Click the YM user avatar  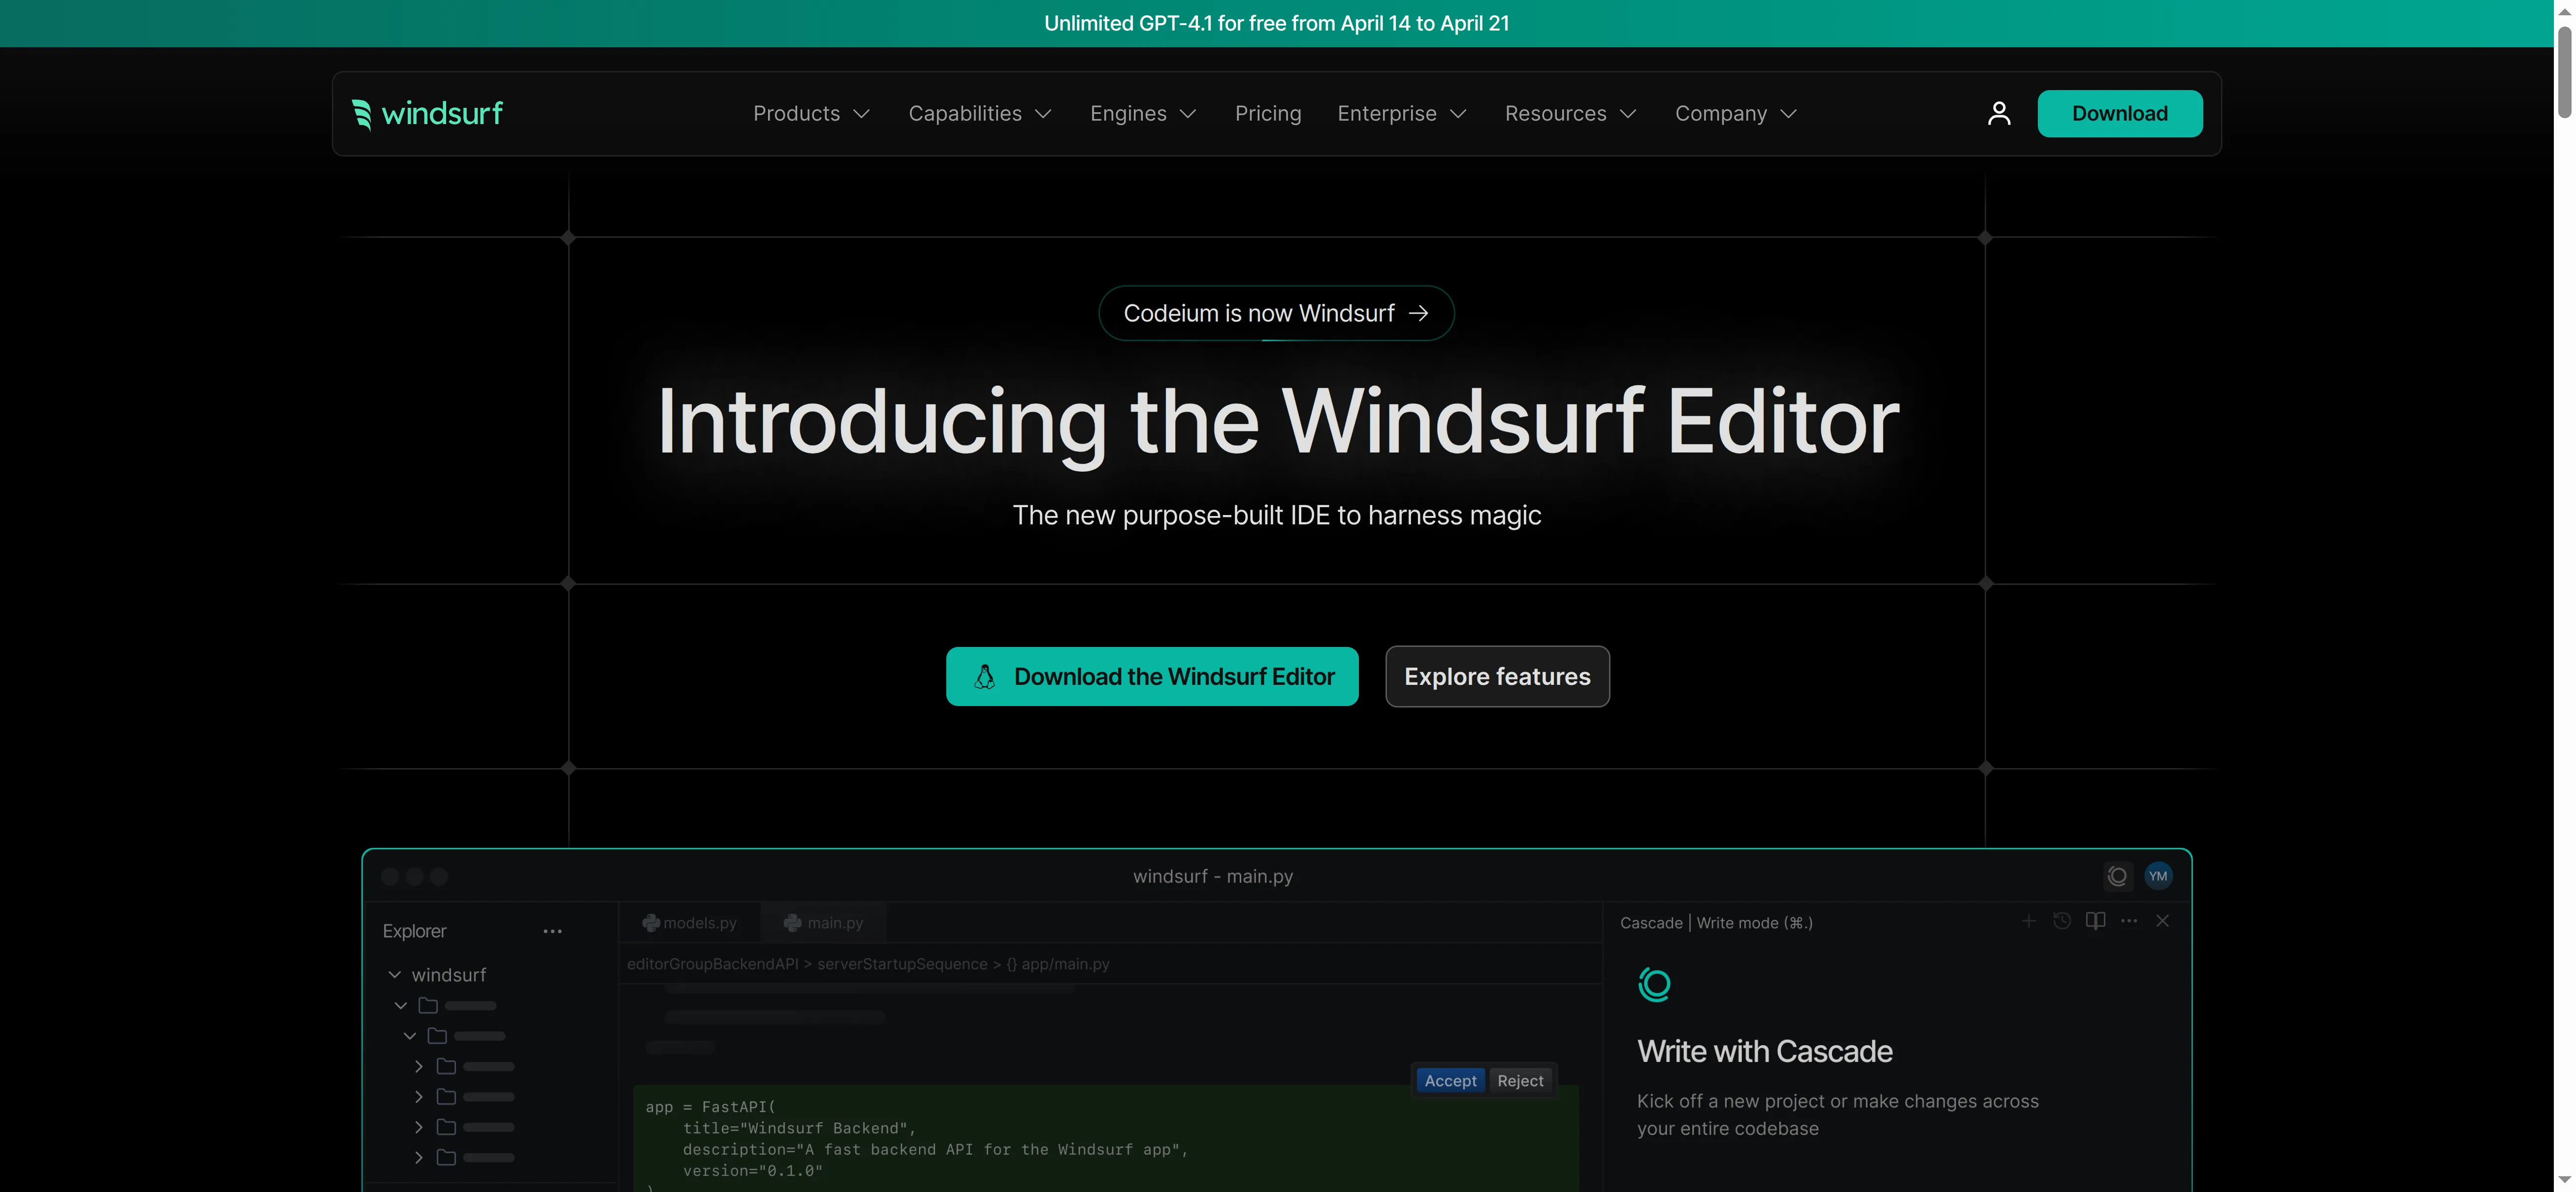click(x=2158, y=876)
